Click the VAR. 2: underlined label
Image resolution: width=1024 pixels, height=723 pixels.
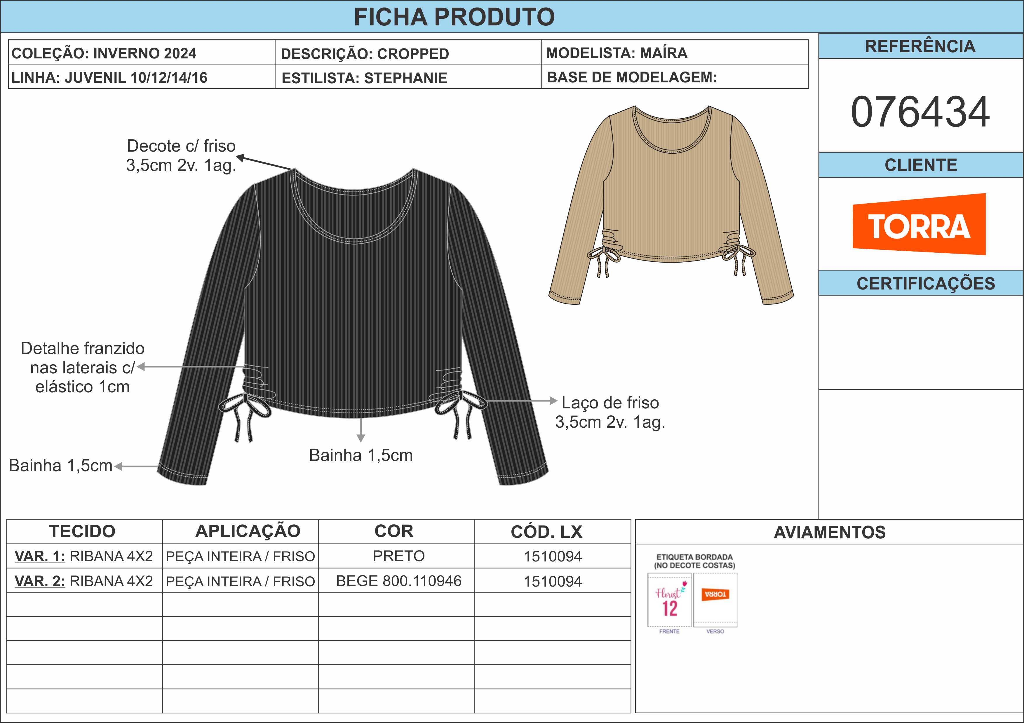click(x=40, y=581)
